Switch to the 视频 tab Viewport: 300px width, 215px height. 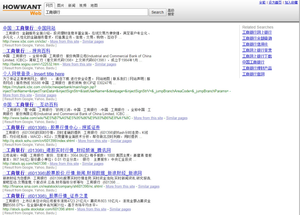83,5
